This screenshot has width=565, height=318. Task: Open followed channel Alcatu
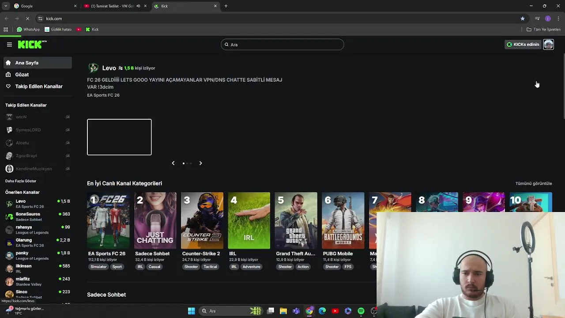[x=38, y=143]
